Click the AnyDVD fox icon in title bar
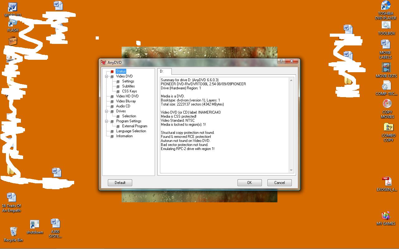This screenshot has width=399, height=249. [103, 62]
